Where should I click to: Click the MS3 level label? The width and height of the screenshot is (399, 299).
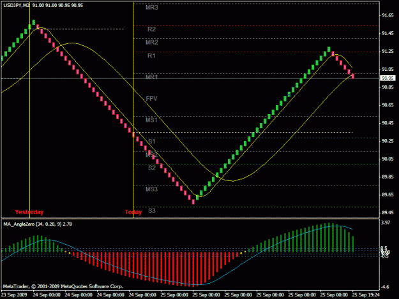coord(151,189)
